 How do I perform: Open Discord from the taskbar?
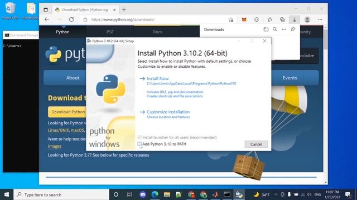(143, 194)
